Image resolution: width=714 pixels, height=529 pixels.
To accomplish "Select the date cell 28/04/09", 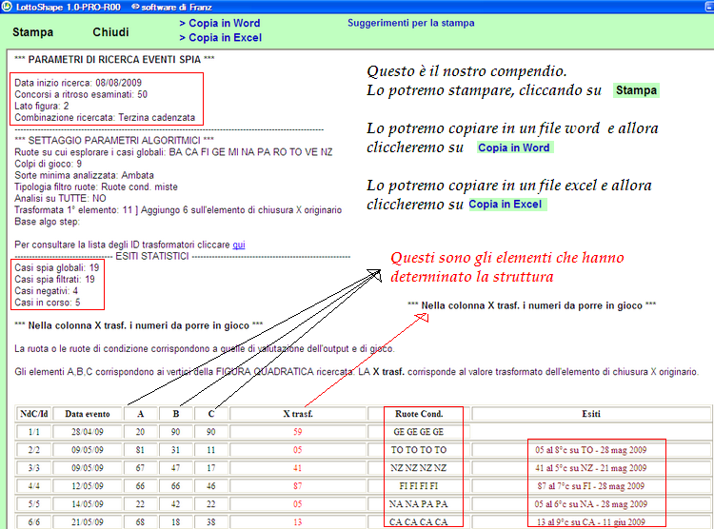I will [x=88, y=432].
